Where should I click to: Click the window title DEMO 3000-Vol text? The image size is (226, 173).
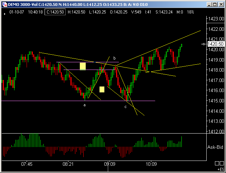(23, 4)
